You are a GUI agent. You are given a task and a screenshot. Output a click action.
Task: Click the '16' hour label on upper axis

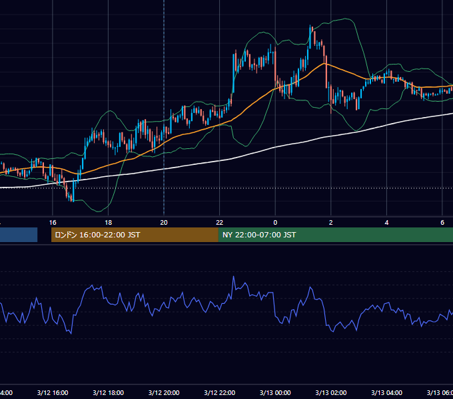coord(53,223)
